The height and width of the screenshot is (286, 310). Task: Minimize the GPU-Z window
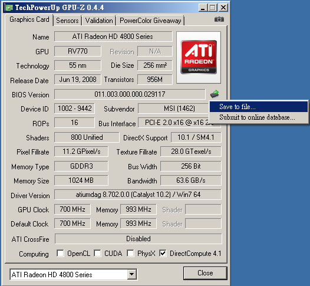pyautogui.click(x=203, y=8)
